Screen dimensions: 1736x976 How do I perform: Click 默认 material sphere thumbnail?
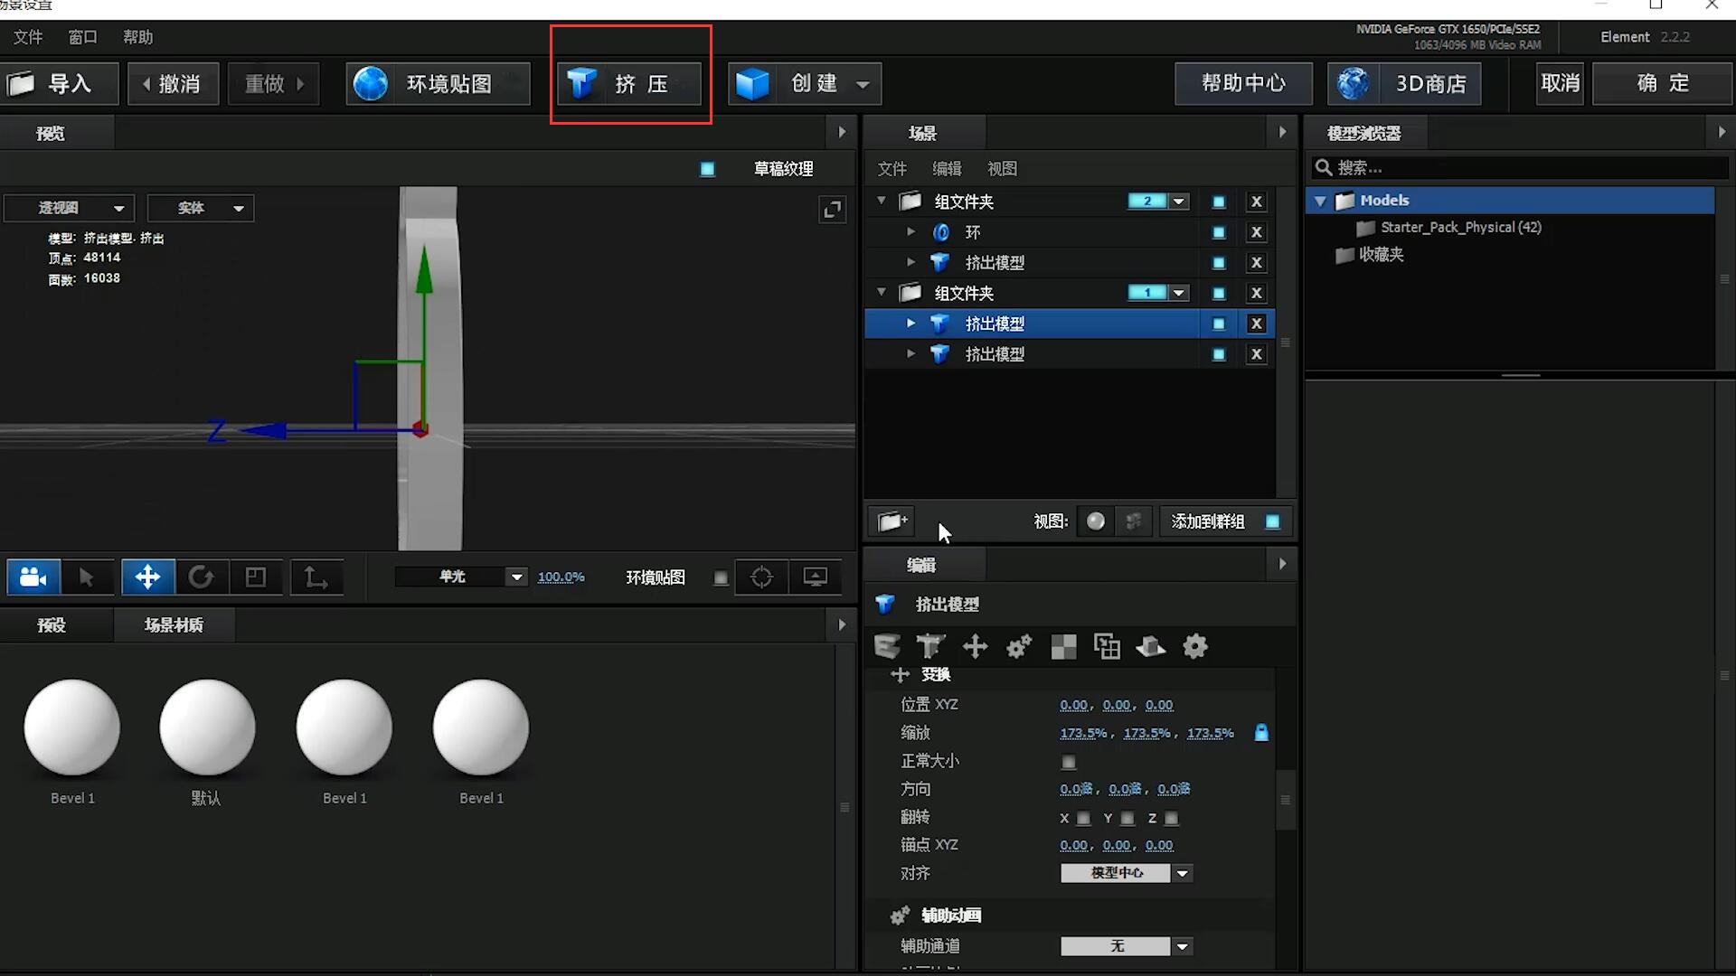click(207, 725)
